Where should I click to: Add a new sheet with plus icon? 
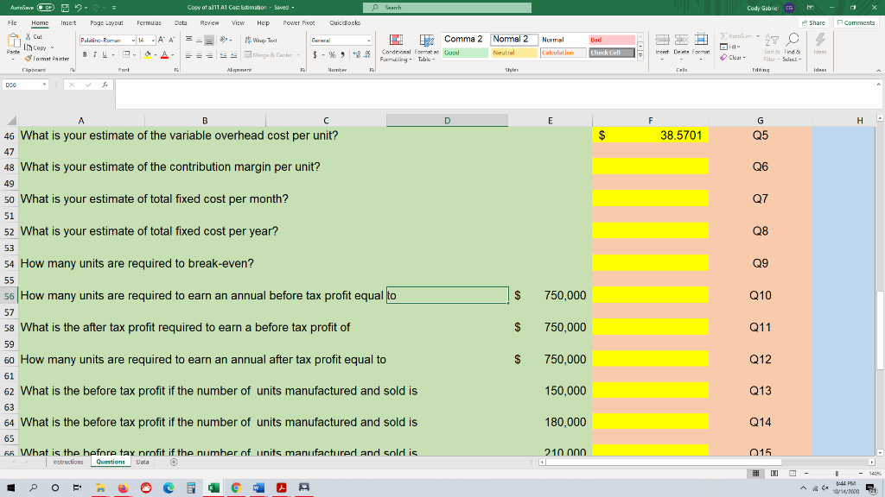click(174, 462)
